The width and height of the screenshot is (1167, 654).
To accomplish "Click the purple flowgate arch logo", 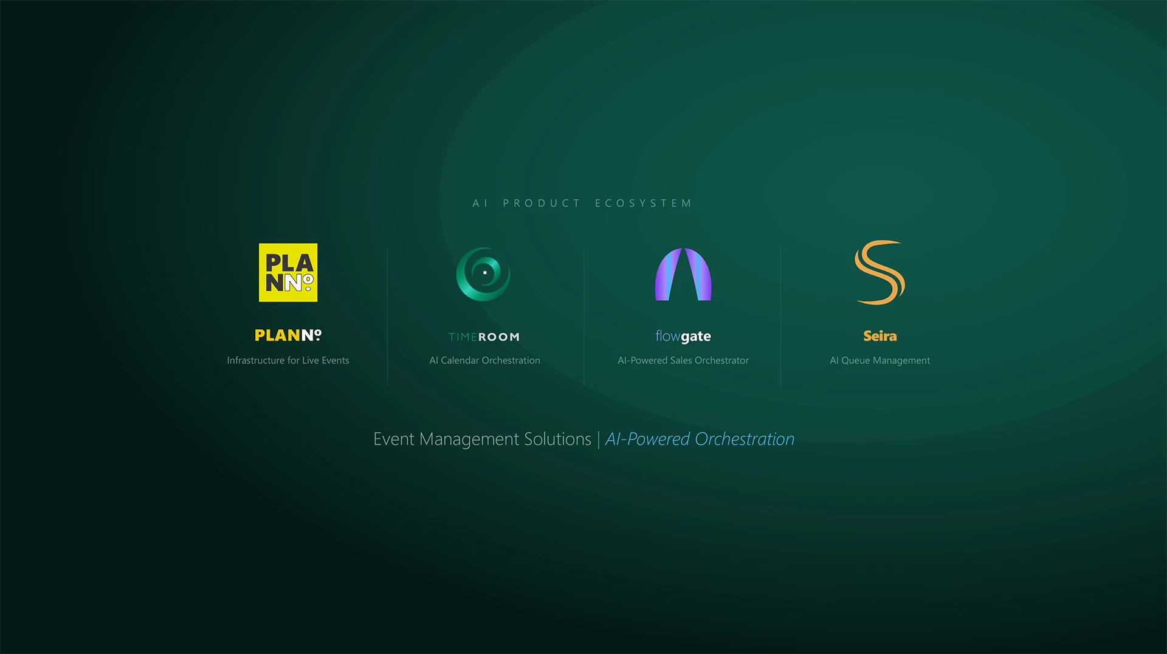I will [683, 274].
